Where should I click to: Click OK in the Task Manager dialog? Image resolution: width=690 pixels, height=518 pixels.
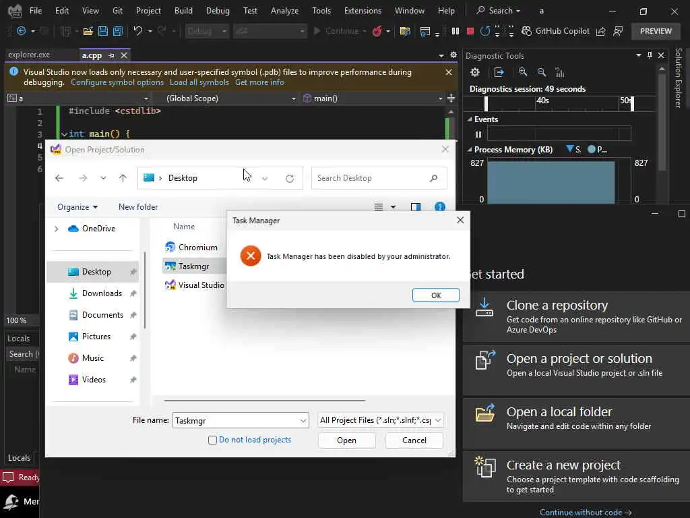[x=436, y=295]
